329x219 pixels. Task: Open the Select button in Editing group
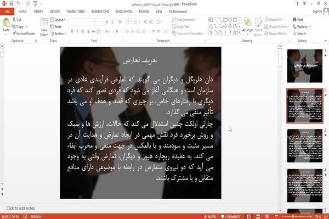click(300, 33)
